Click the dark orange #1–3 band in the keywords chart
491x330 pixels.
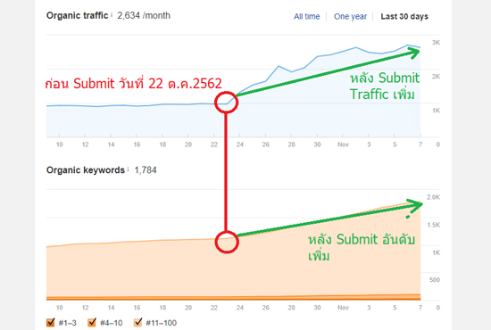pos(233,299)
